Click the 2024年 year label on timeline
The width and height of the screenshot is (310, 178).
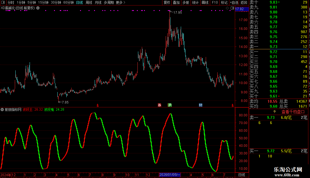pos(6,175)
